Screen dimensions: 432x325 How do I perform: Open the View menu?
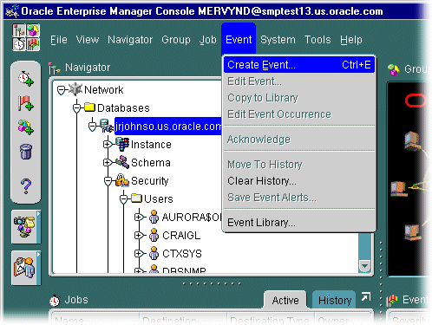88,40
